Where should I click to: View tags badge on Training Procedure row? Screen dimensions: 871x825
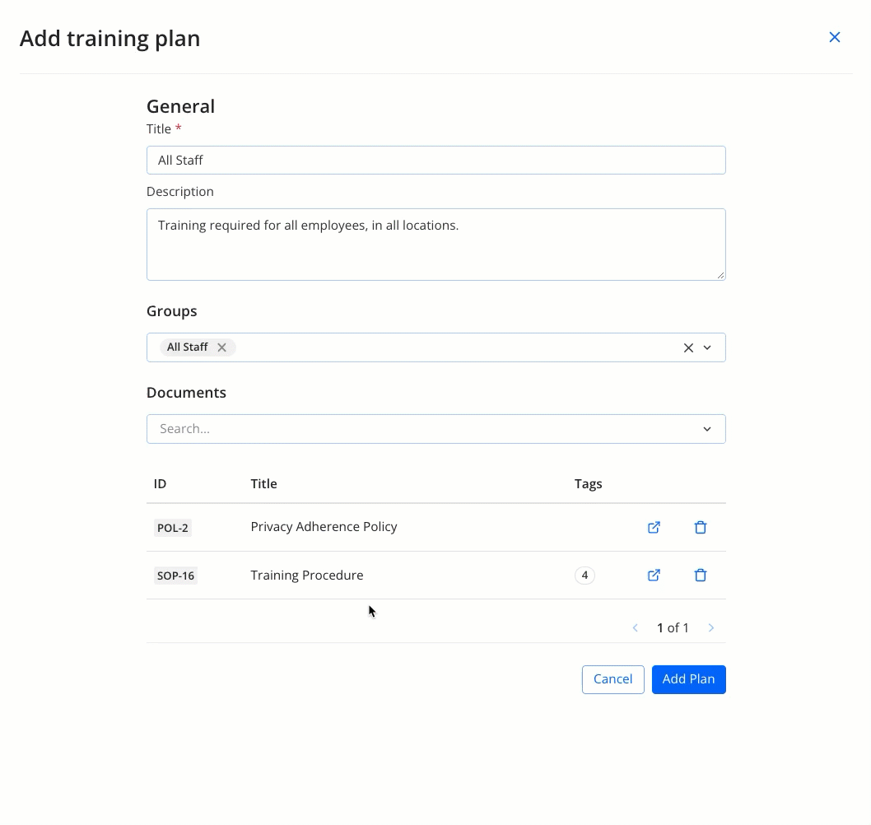tap(585, 575)
